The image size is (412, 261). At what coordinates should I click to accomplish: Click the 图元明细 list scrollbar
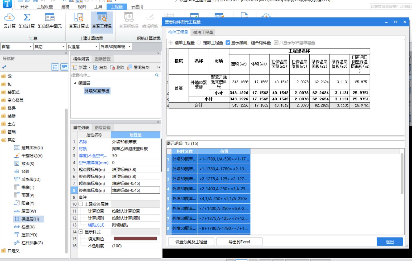[x=402, y=174]
